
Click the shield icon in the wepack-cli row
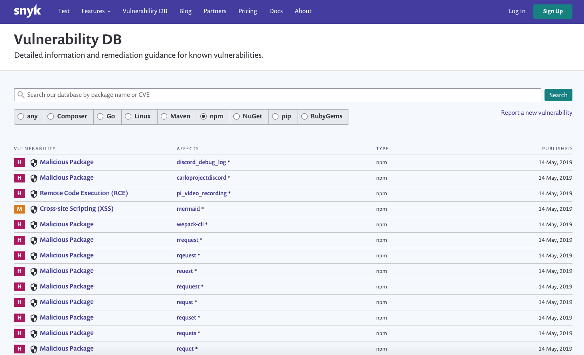coord(34,225)
